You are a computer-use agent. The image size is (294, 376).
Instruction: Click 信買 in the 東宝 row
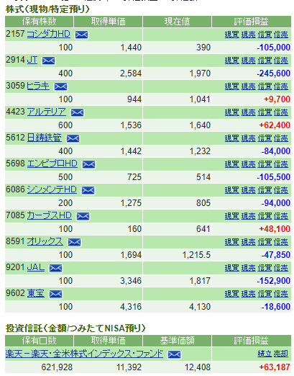tap(265, 294)
